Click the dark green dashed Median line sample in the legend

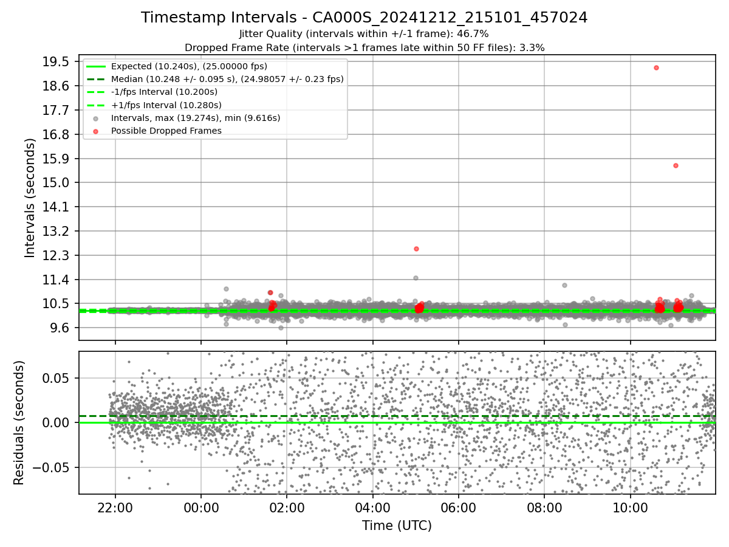(96, 79)
